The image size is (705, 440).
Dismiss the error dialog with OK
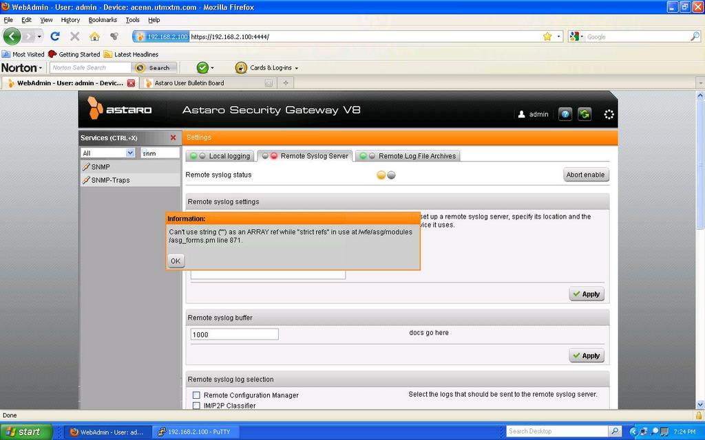(x=176, y=261)
